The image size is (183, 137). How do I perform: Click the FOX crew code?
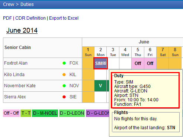point(74,63)
